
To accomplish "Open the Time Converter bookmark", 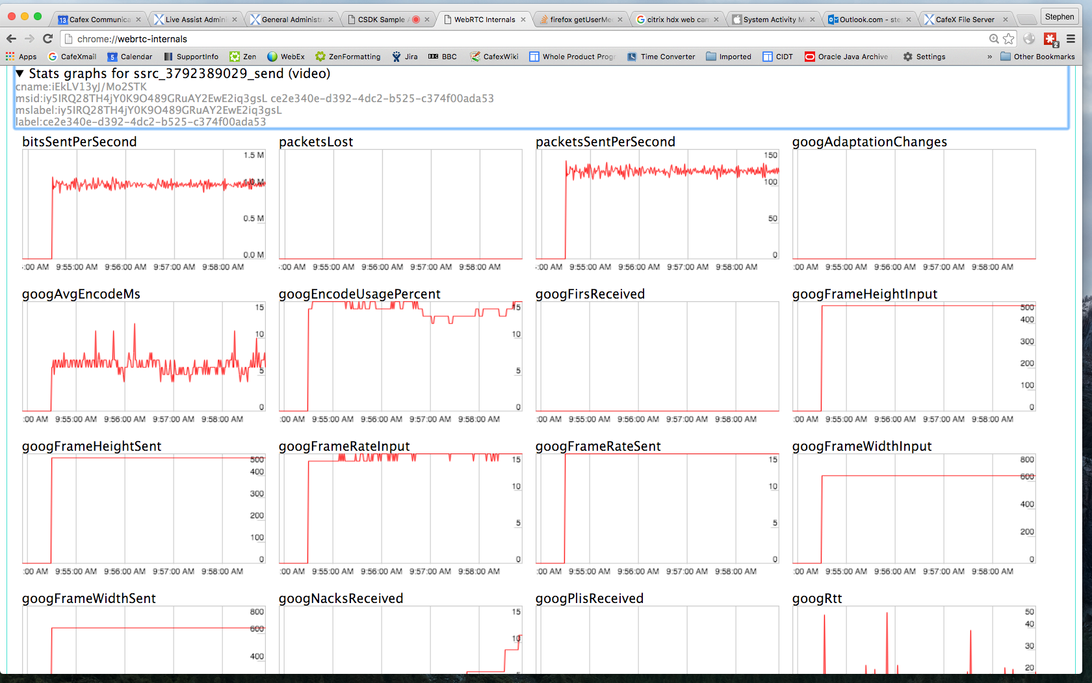I will click(x=661, y=57).
